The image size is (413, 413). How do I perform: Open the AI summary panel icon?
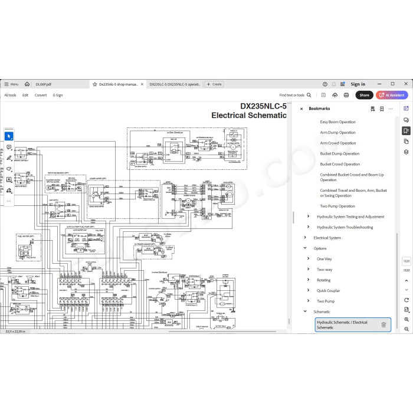tap(406, 108)
